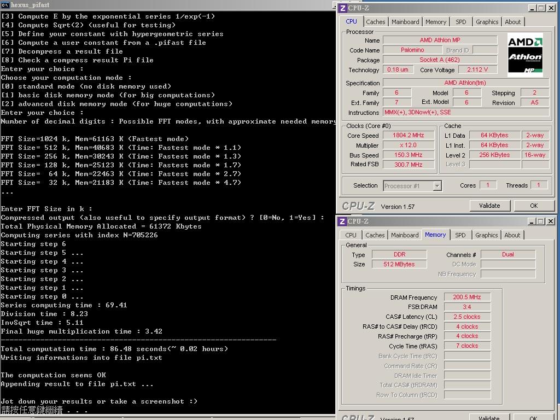
Task: Click the Core Speed value 1804.2 MHz
Action: [408, 136]
